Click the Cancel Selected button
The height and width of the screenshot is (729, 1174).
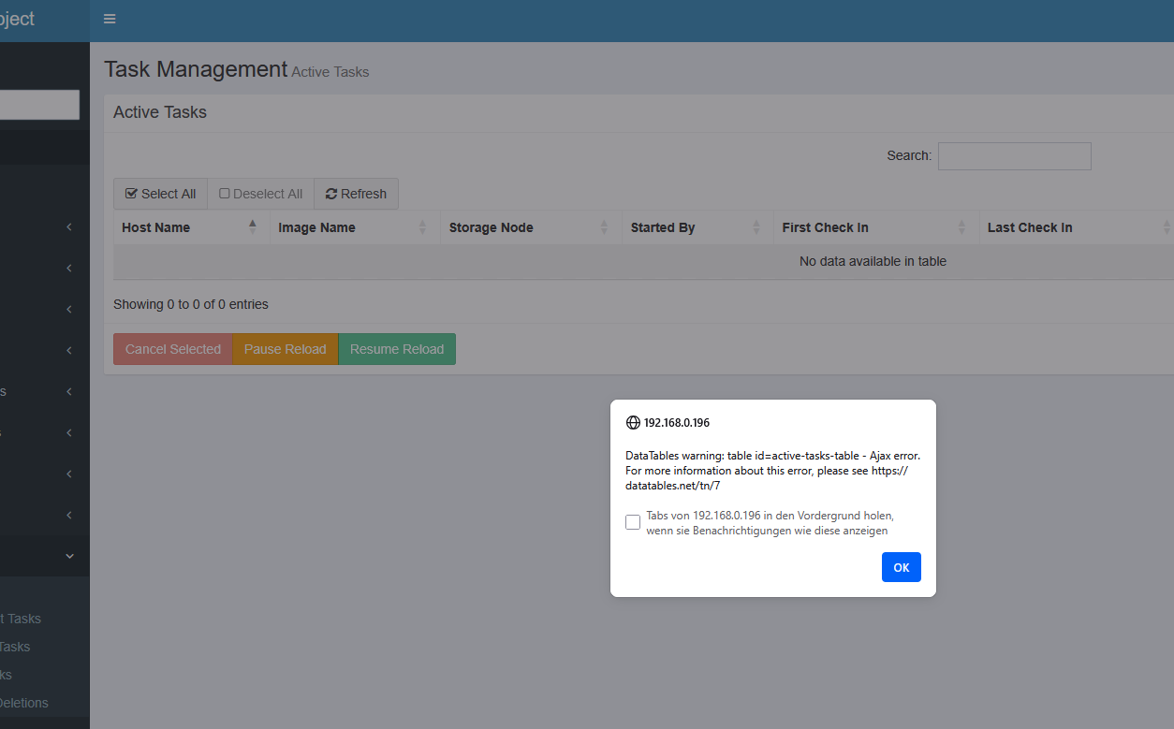[173, 349]
